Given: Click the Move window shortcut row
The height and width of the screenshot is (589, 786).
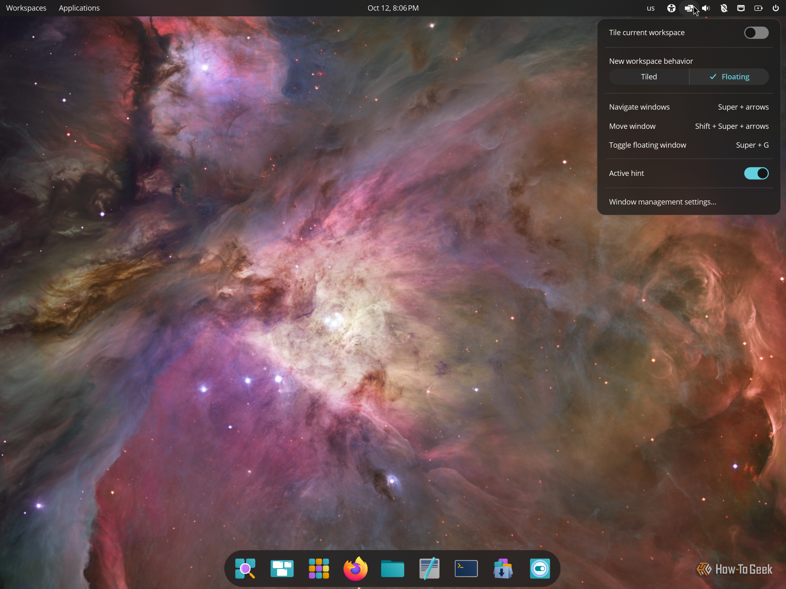Looking at the screenshot, I should pyautogui.click(x=689, y=126).
